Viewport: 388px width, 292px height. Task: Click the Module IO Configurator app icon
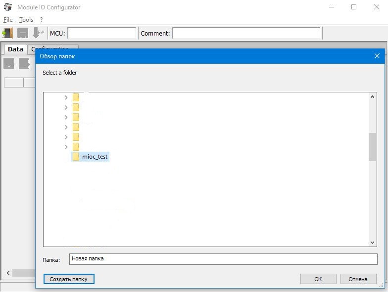(8, 7)
